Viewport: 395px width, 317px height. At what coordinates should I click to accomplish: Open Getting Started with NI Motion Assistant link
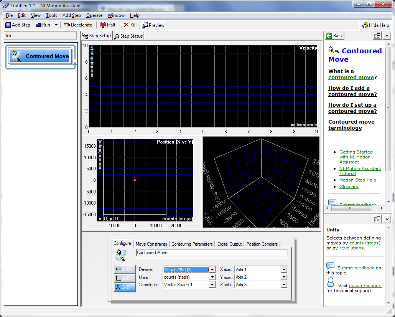[356, 157]
